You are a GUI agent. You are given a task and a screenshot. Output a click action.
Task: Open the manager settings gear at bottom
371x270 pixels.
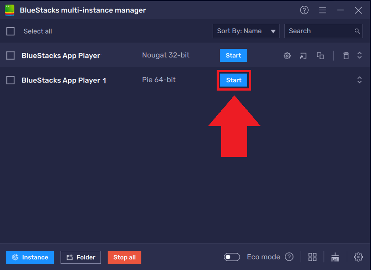pyautogui.click(x=358, y=257)
